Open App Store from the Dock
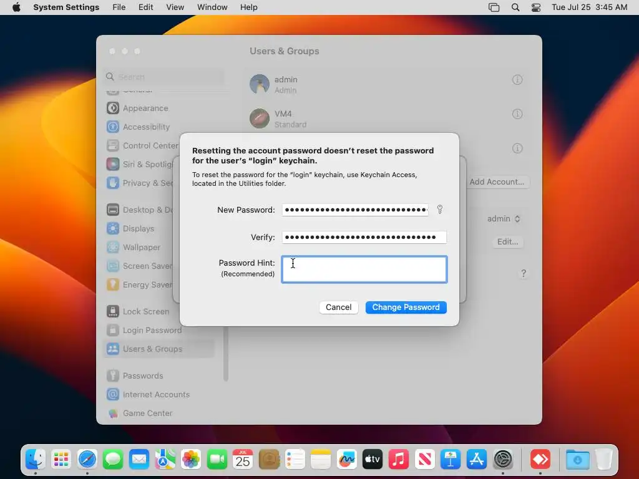This screenshot has height=479, width=639. [476, 460]
